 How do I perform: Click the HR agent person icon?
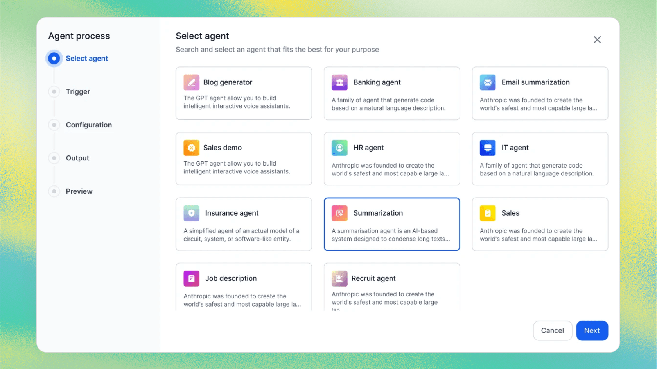click(x=339, y=148)
